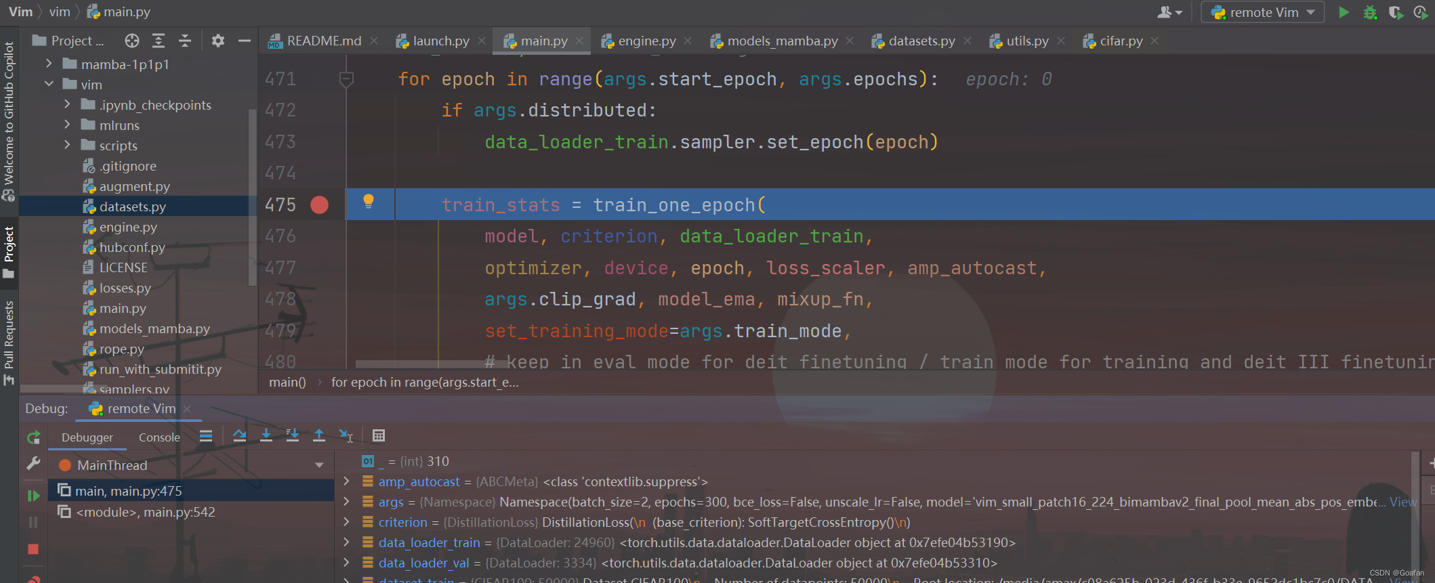The height and width of the screenshot is (583, 1435).
Task: Expand the scripts folder
Action: point(67,145)
